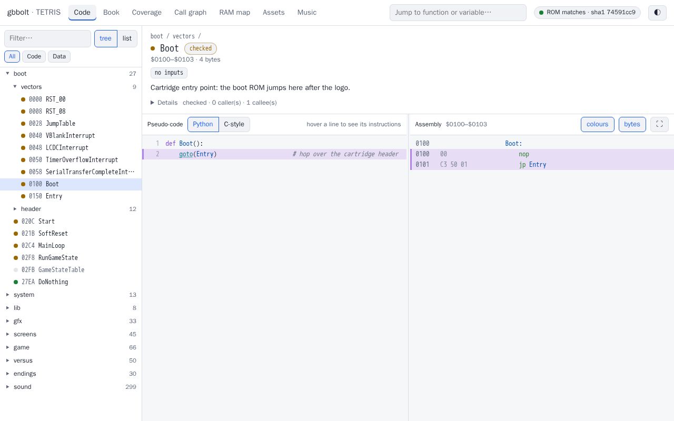The height and width of the screenshot is (421, 674).
Task: Toggle the bytes display button
Action: (632, 124)
